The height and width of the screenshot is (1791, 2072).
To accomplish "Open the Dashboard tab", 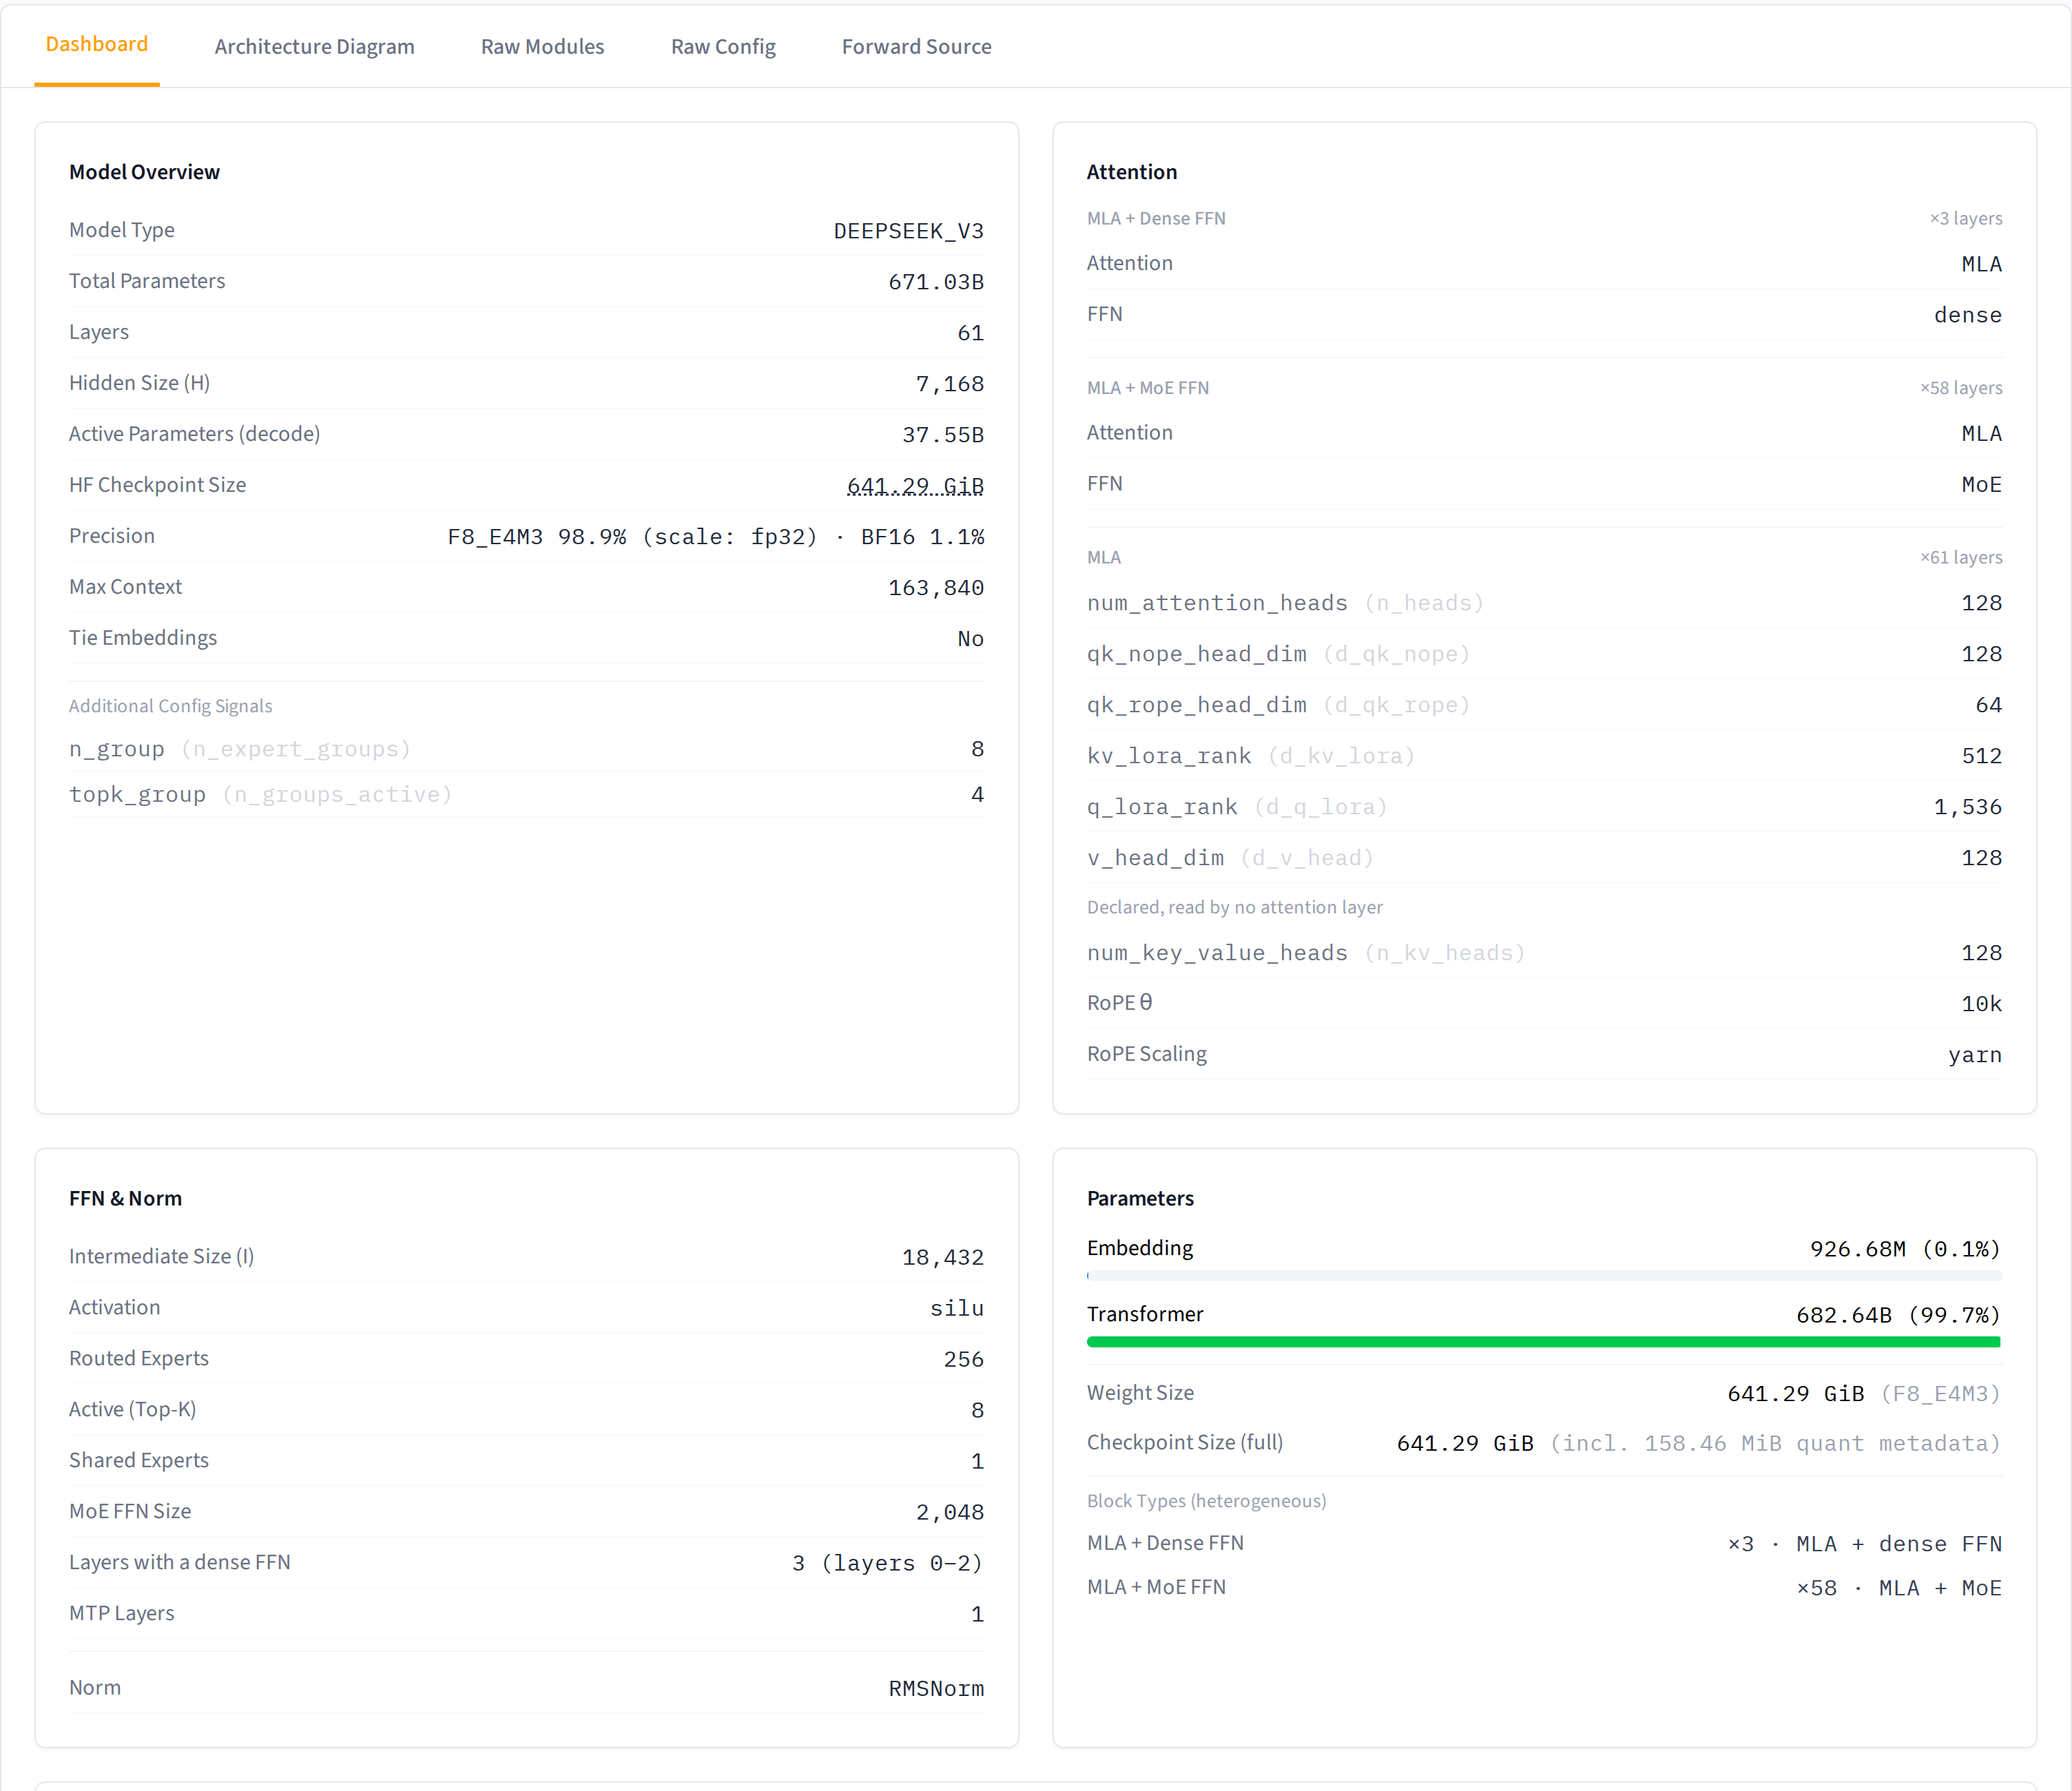I will coord(97,45).
